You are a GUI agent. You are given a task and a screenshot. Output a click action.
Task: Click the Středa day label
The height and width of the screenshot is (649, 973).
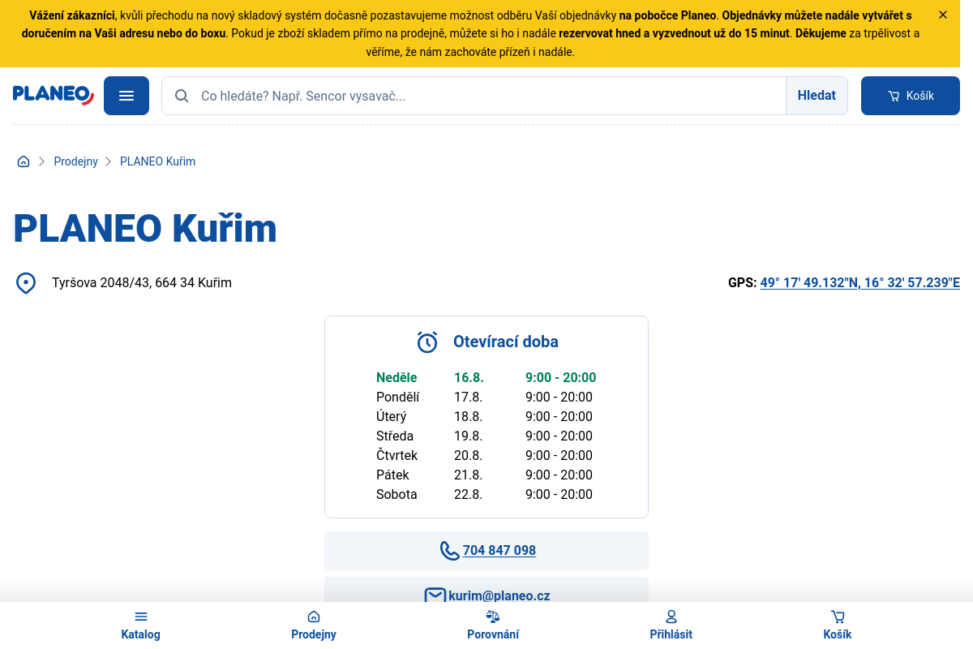[x=395, y=436]
